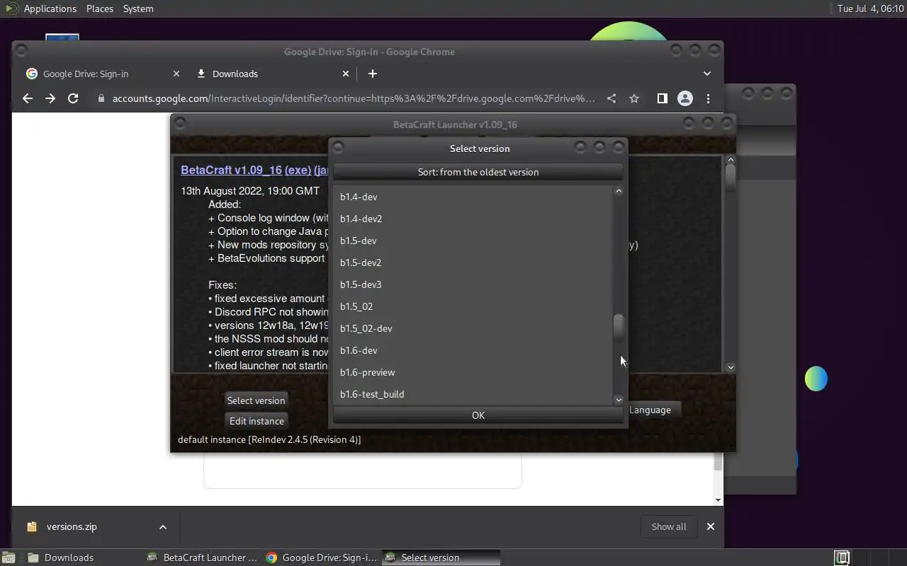
Task: Open Chrome side panel icon
Action: (x=662, y=98)
